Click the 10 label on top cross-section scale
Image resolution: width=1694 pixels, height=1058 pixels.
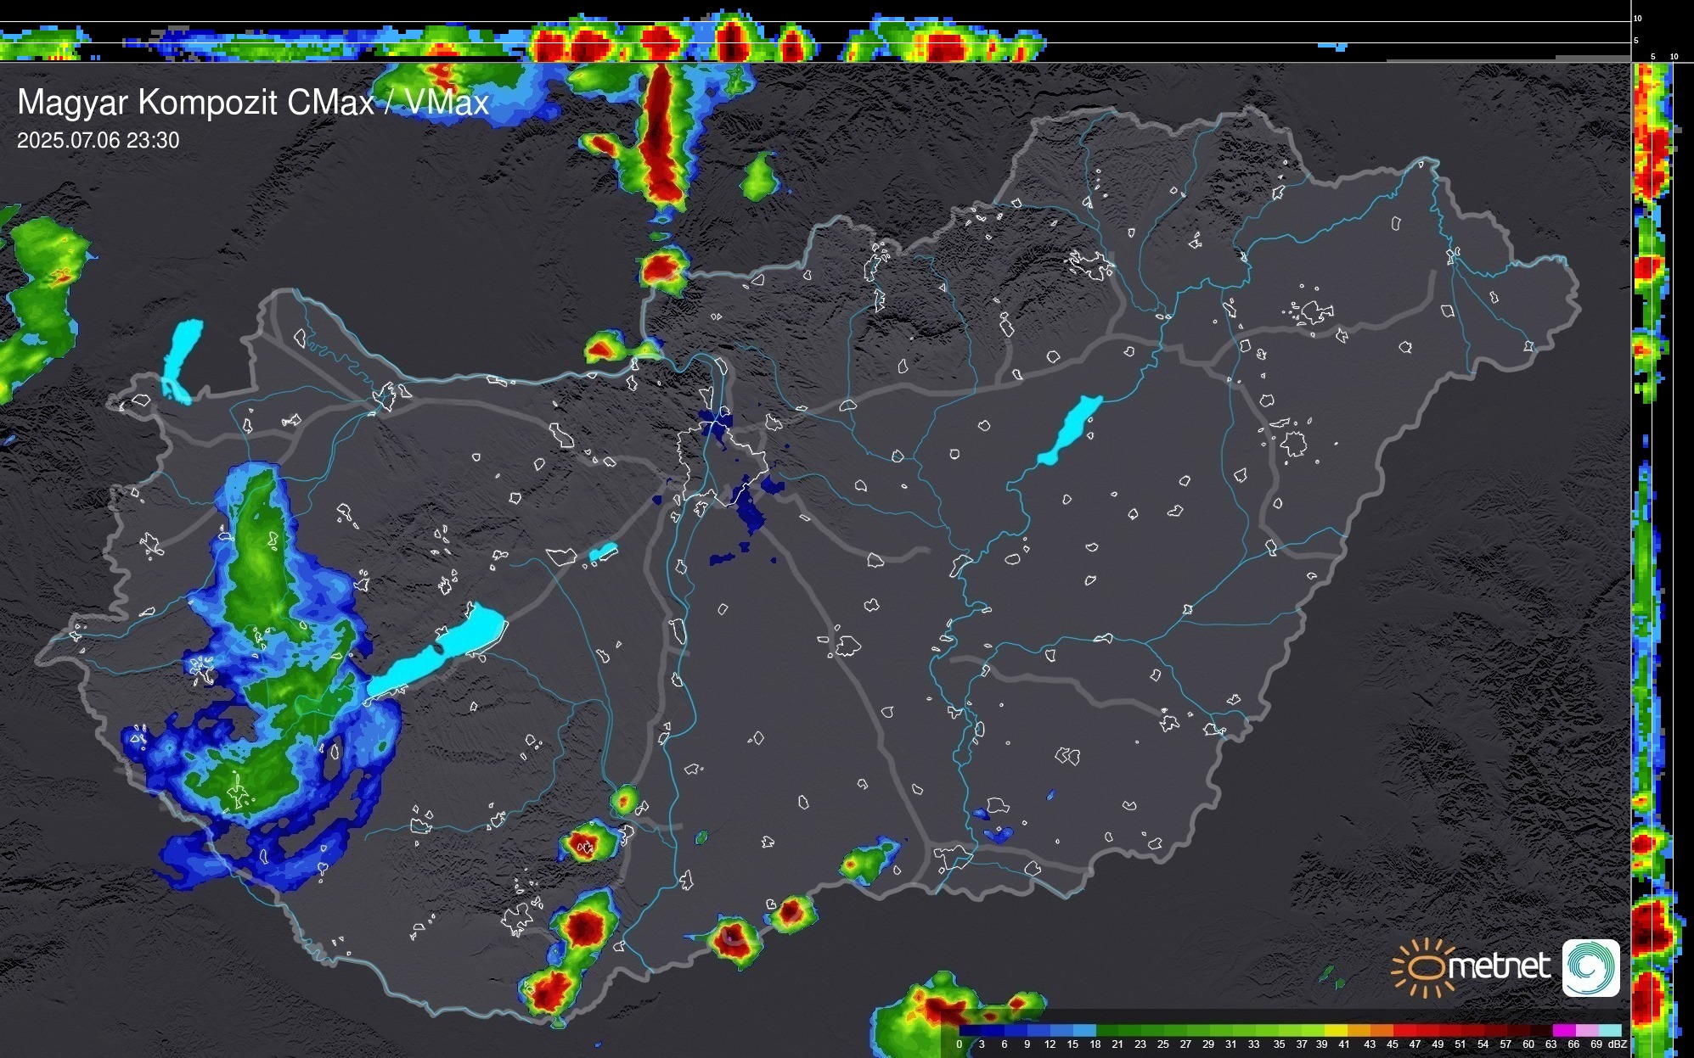point(1638,18)
